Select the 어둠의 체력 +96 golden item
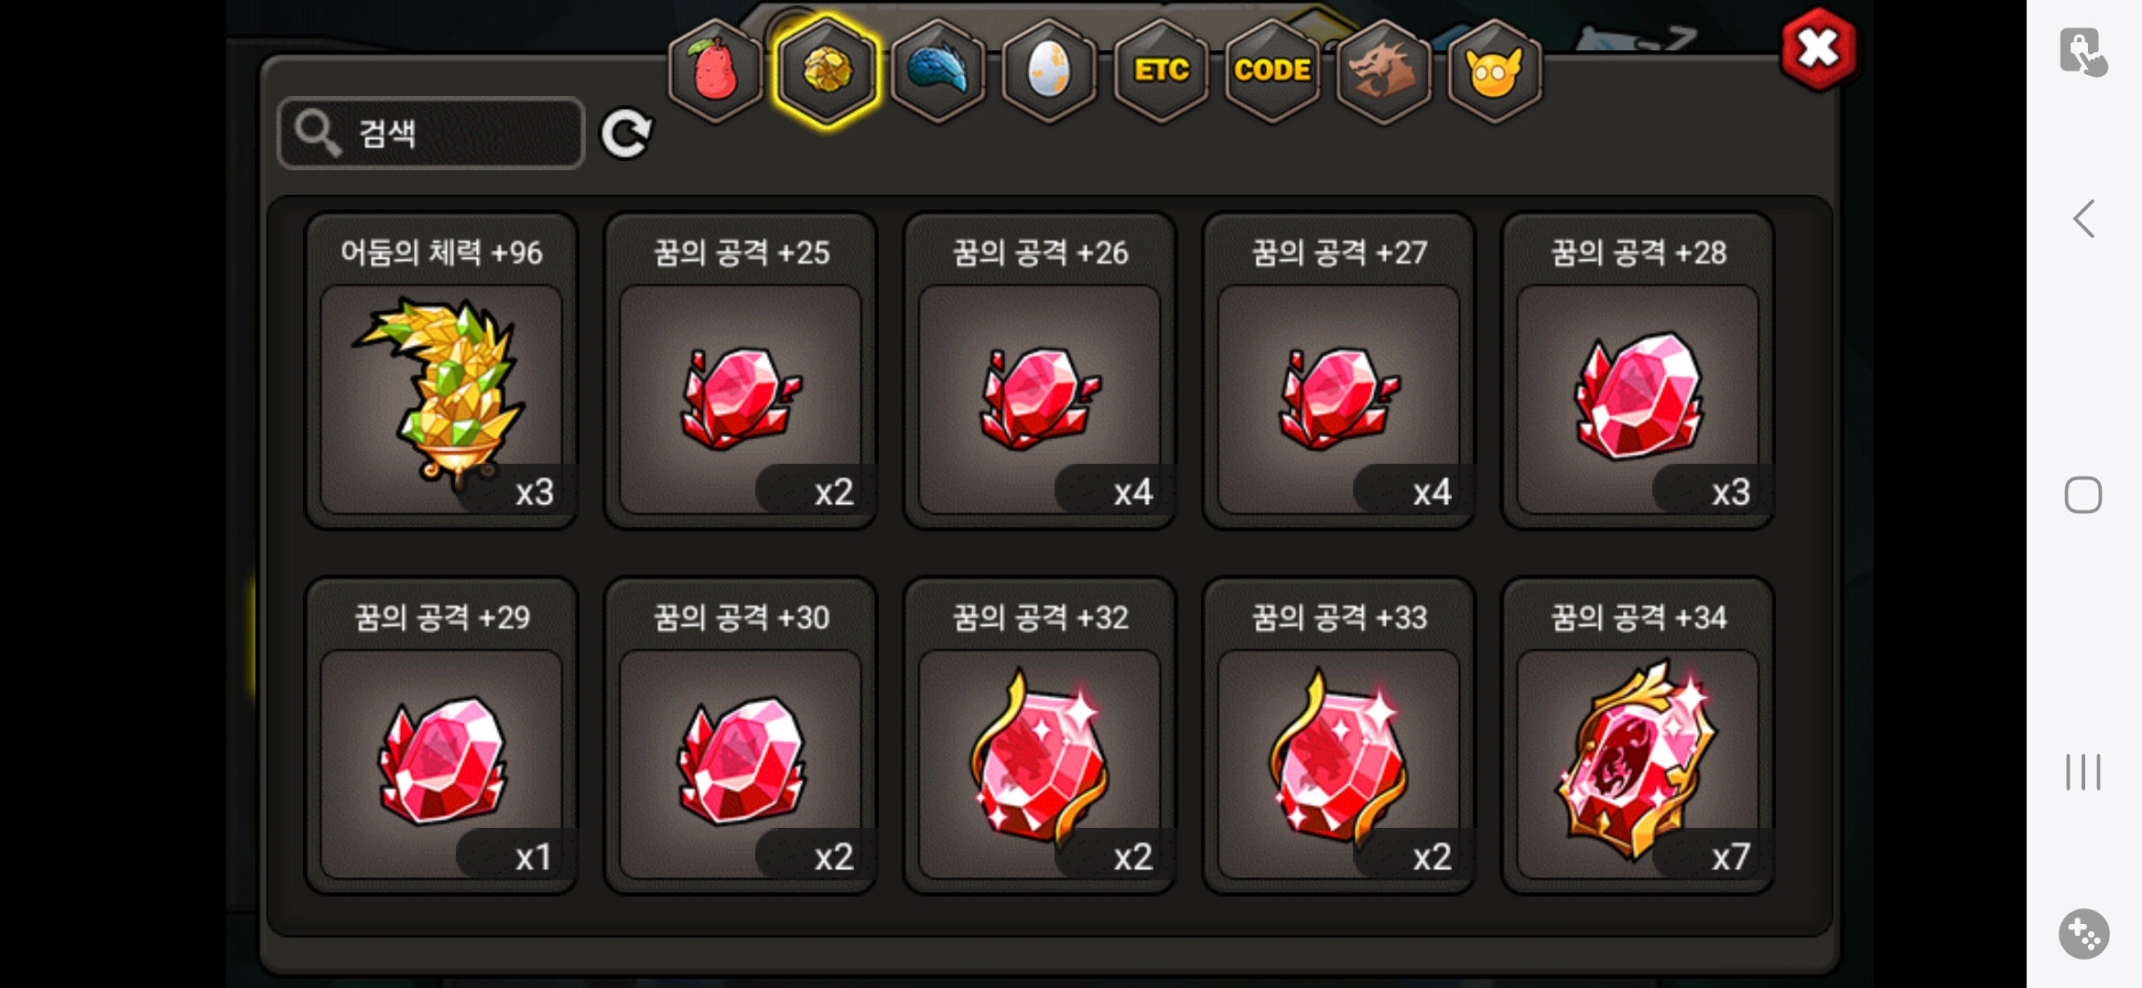The width and height of the screenshot is (2142, 988). [441, 370]
